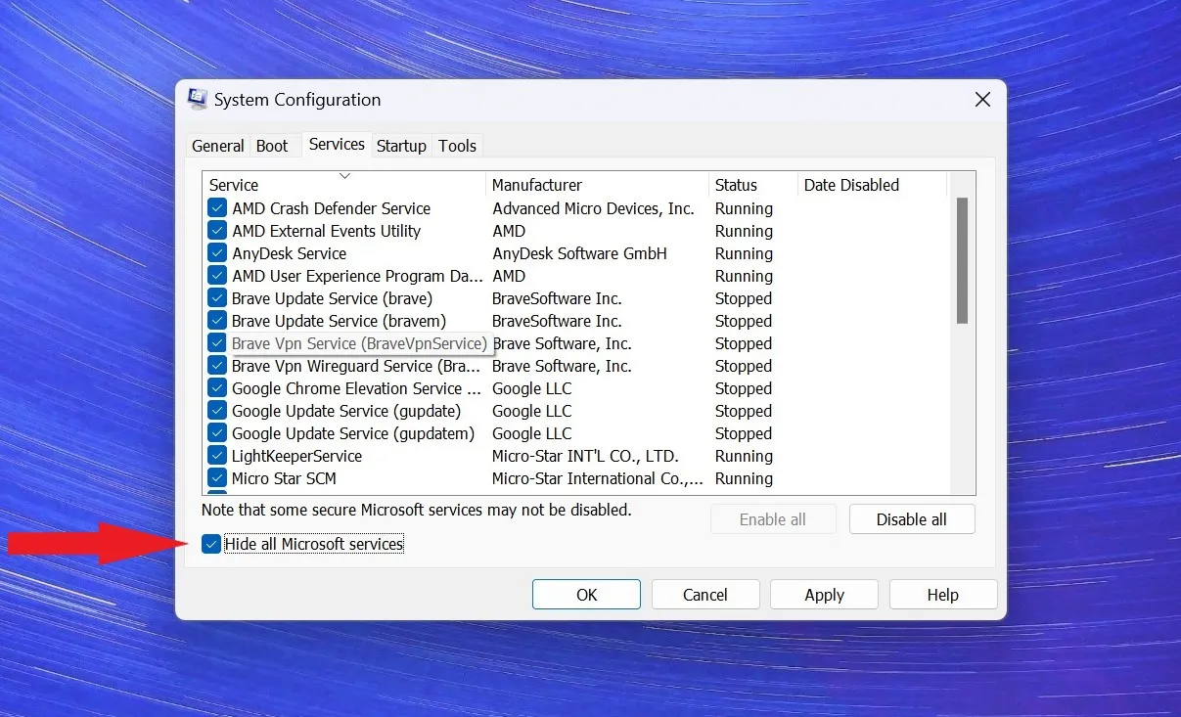Close the System Configuration dialog
This screenshot has width=1181, height=717.
tap(982, 100)
